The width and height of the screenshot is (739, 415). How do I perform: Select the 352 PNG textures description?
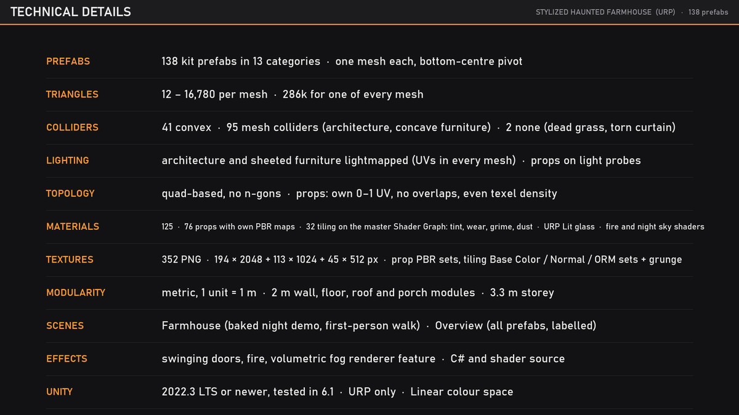[x=422, y=259]
